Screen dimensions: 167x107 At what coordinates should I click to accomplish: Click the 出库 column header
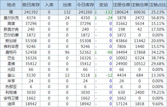pos(67,5)
